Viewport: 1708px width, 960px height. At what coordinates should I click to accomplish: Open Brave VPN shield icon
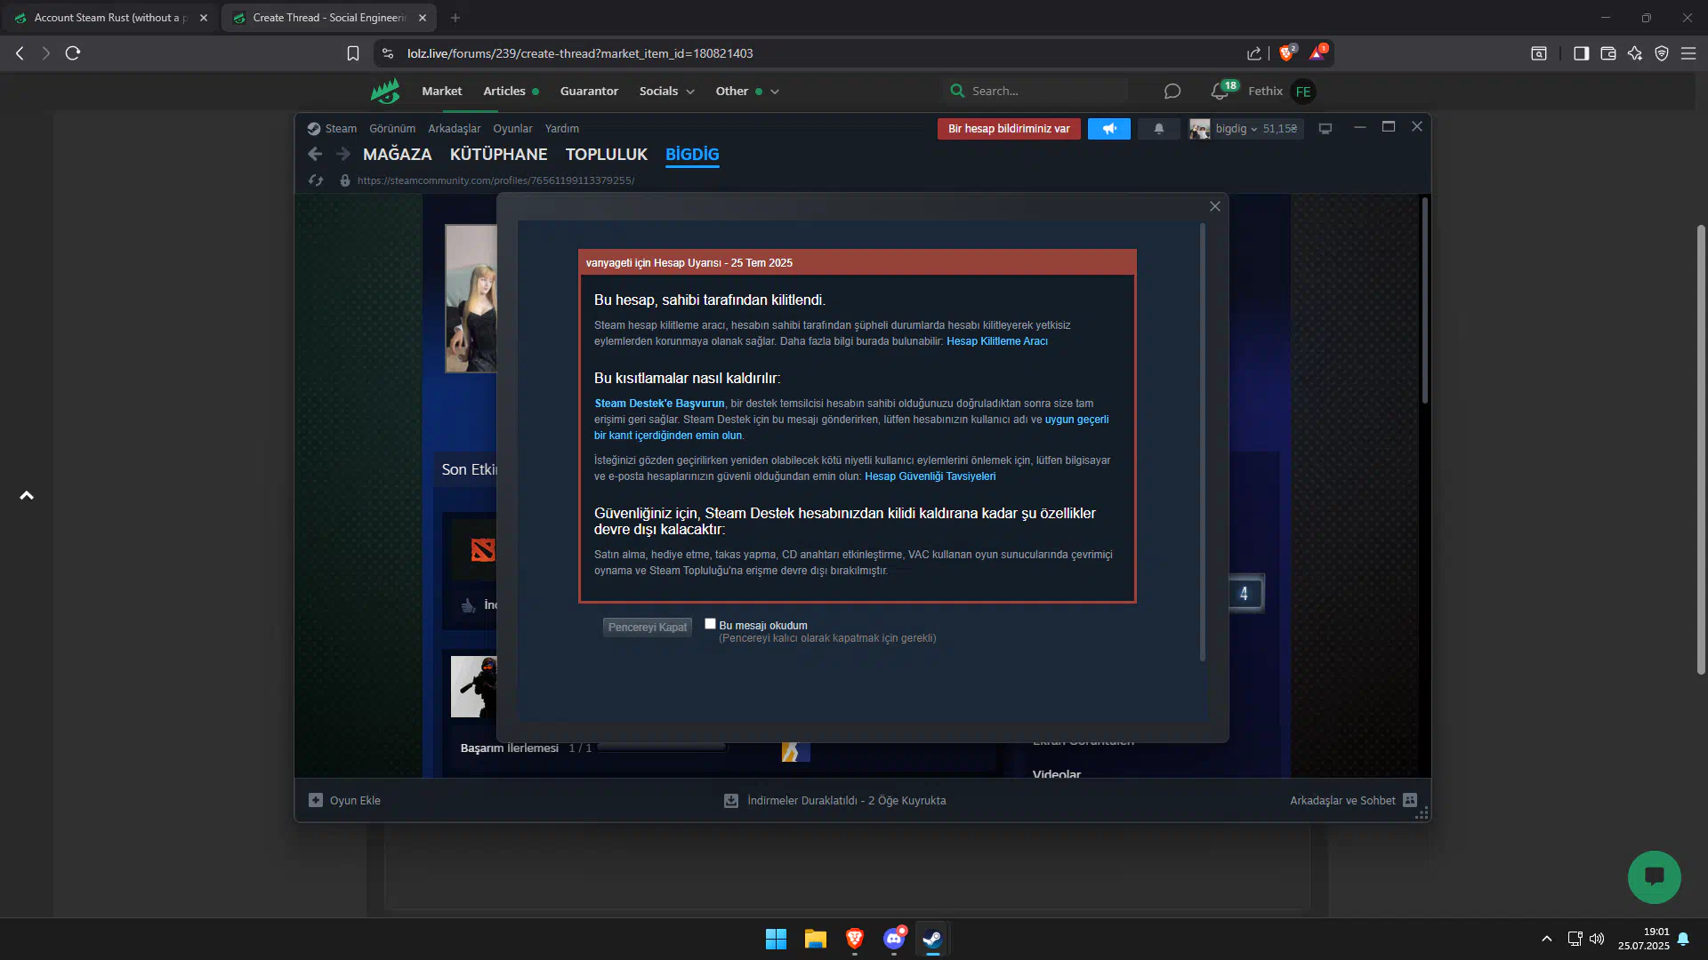[x=1662, y=53]
